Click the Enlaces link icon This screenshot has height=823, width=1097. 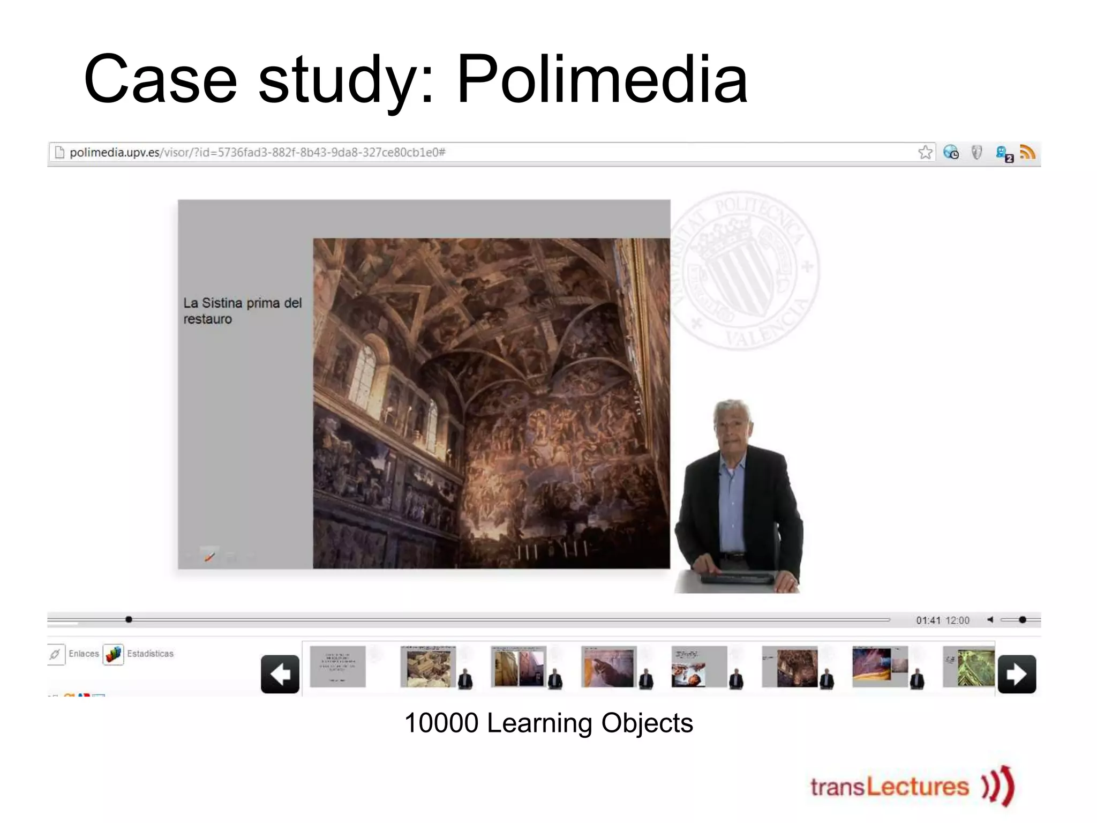[x=55, y=654]
